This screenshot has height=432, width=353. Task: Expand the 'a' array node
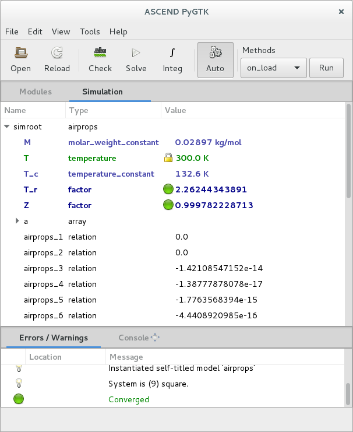click(17, 221)
